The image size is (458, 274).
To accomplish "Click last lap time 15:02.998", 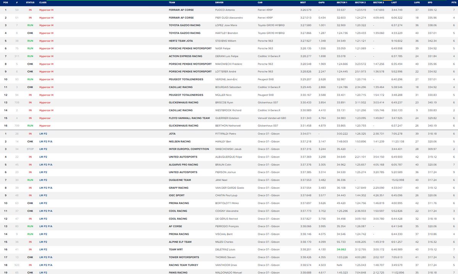I will [398, 180].
